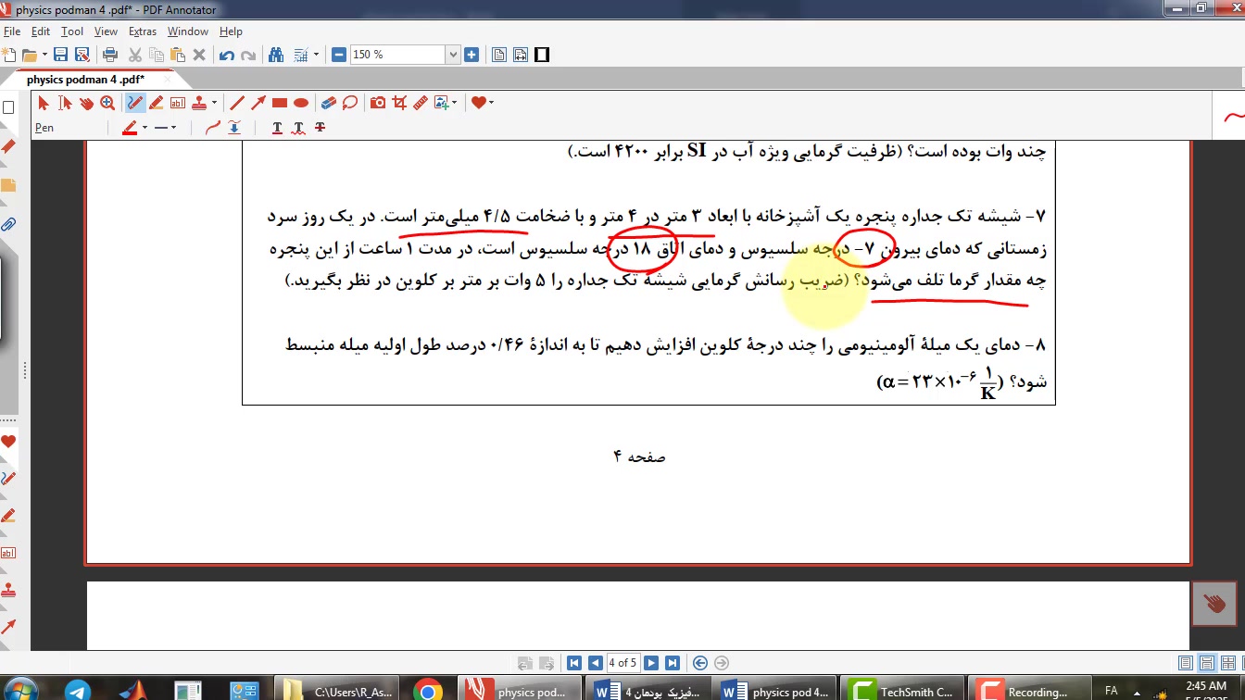Select the Pen annotation tool
The width and height of the screenshot is (1245, 700).
(135, 103)
